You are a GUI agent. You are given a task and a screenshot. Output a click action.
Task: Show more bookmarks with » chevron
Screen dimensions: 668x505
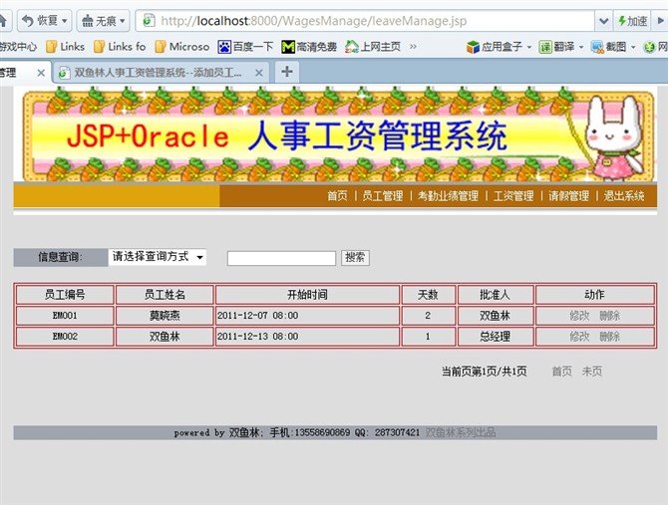click(x=413, y=47)
